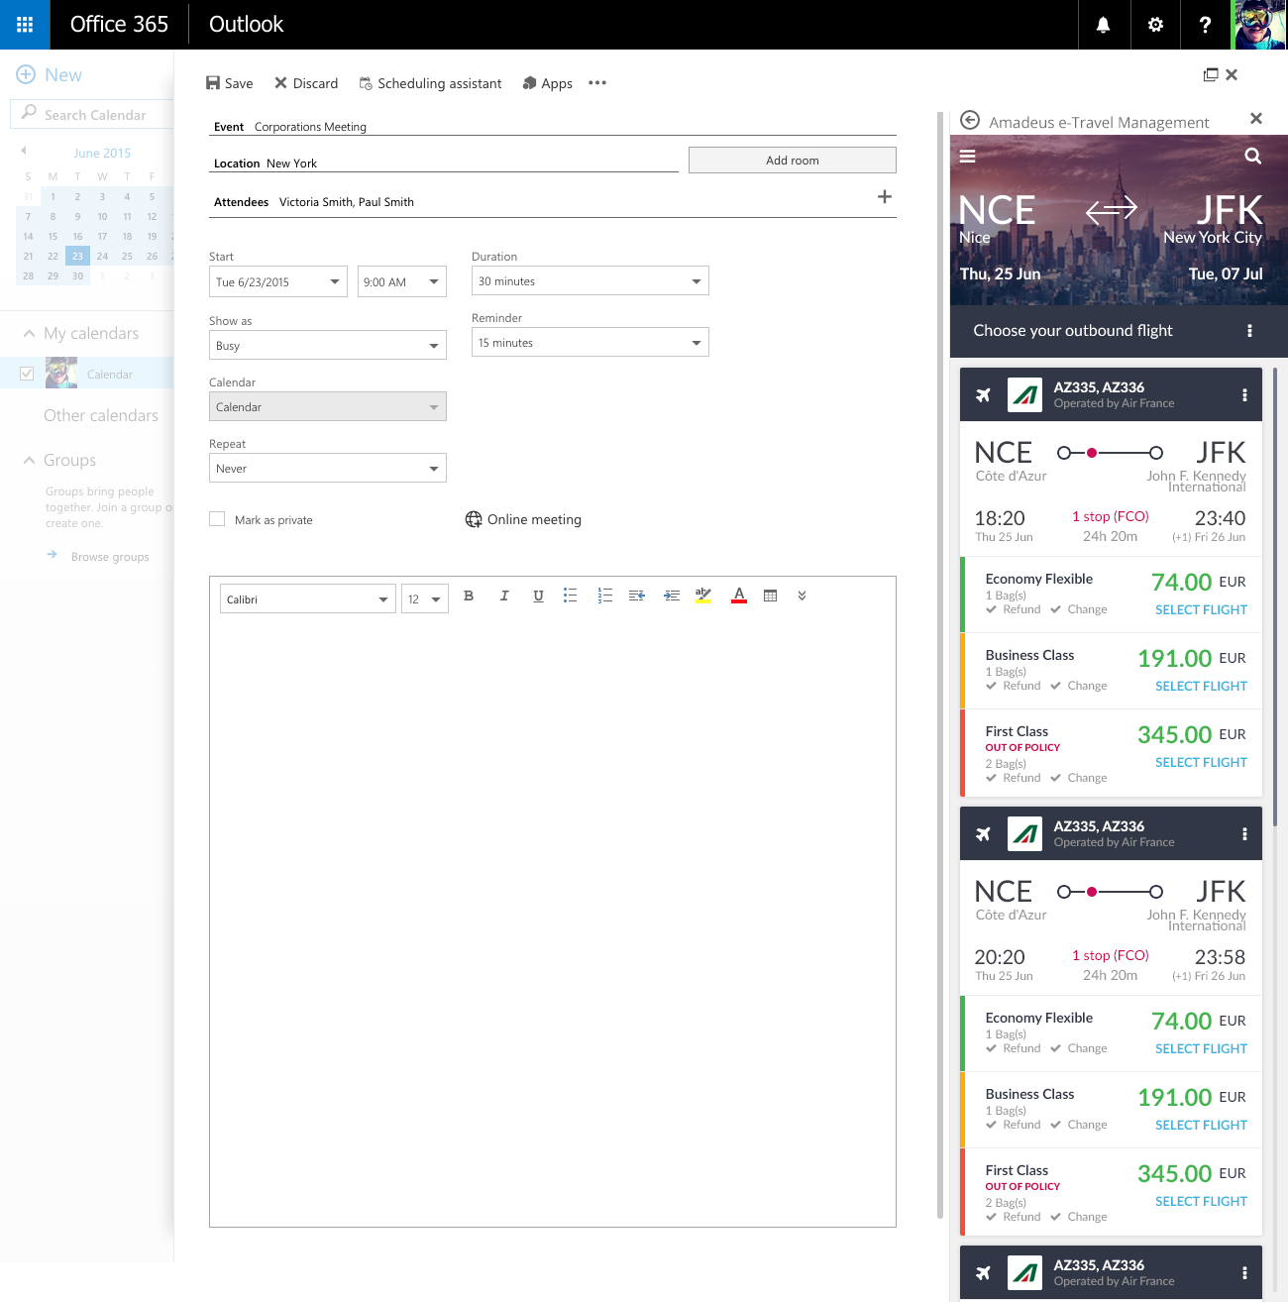The height and width of the screenshot is (1302, 1288).
Task: Click the Browse groups link
Action: 110,557
